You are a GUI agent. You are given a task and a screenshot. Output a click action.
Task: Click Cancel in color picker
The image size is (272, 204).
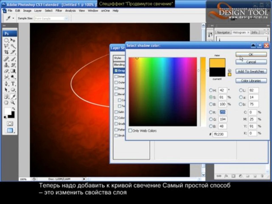pos(251,62)
